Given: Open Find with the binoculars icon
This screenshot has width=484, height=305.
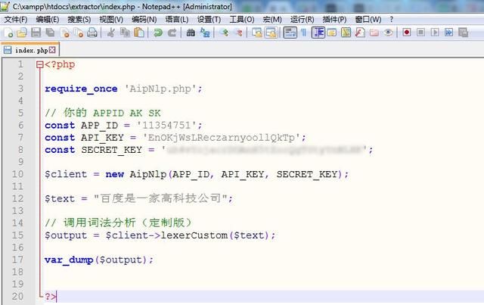Looking at the screenshot, I should coord(191,33).
